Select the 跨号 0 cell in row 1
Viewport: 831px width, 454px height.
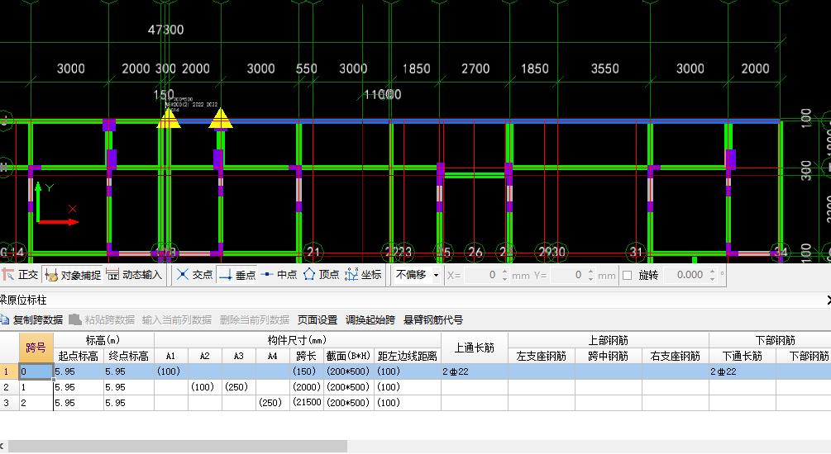36,371
